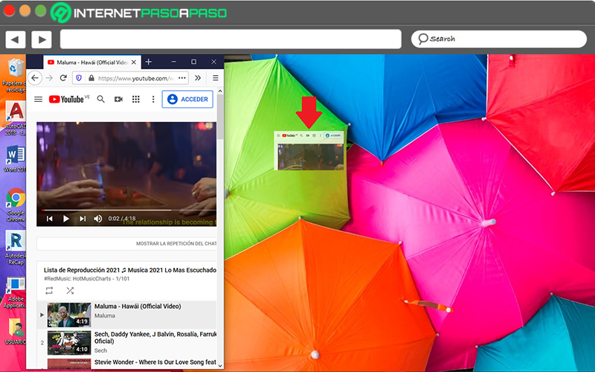
Task: Open the Firefox application hamburger menu
Action: click(x=215, y=78)
